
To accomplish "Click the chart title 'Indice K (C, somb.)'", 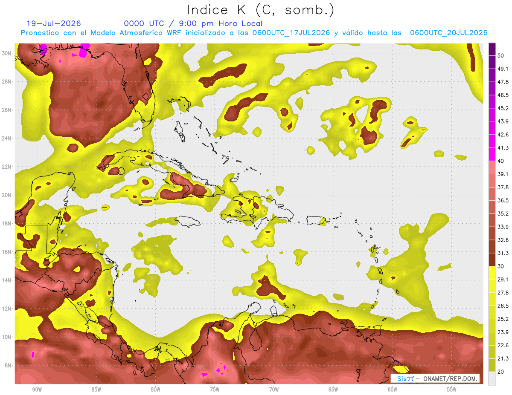I will tap(260, 10).
